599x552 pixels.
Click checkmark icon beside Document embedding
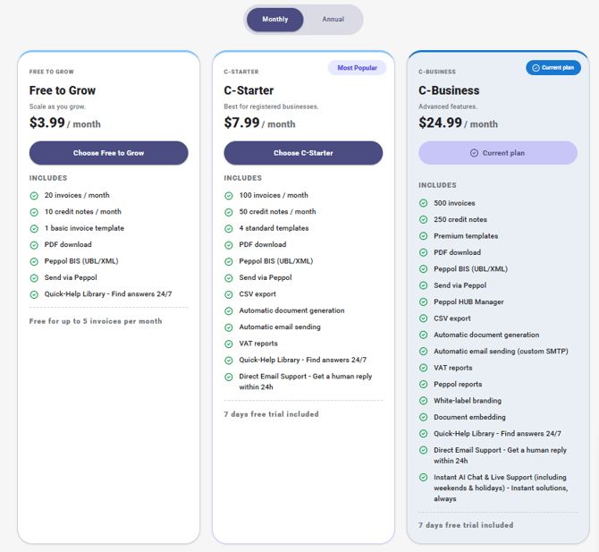point(424,417)
